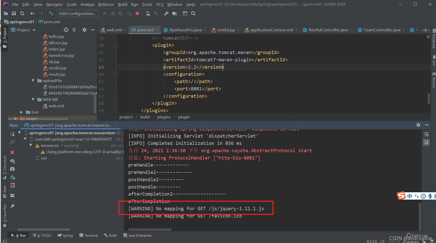Rerun the Maven build green arrow
The width and height of the screenshot is (436, 243).
tap(12, 134)
